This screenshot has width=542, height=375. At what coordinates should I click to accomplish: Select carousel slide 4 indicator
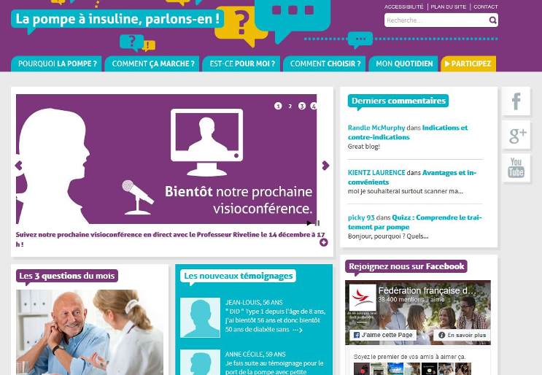pyautogui.click(x=313, y=106)
